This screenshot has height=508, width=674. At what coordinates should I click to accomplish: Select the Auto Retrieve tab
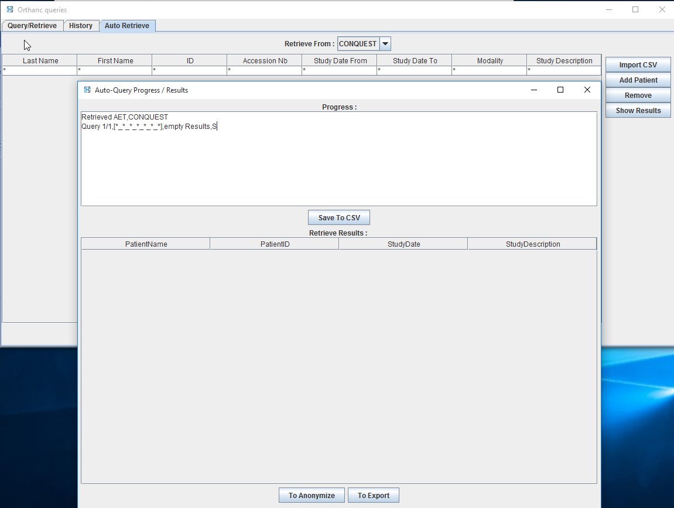point(128,25)
